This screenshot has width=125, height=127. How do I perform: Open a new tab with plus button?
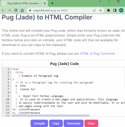[52, 3]
